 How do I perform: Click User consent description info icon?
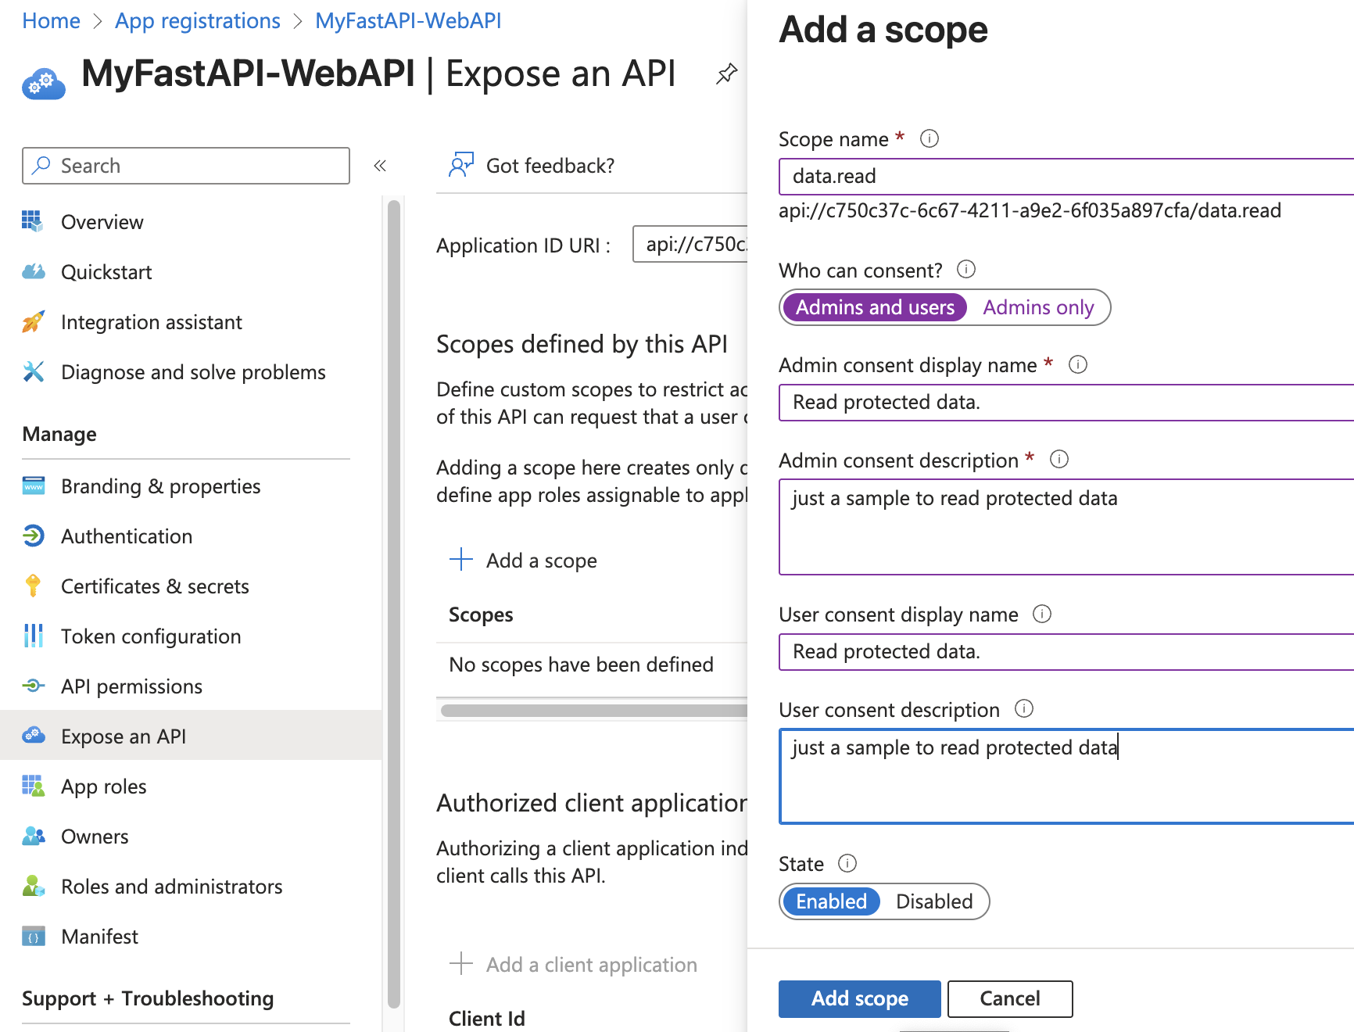pyautogui.click(x=1023, y=708)
